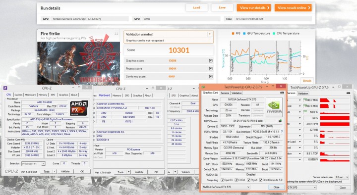The height and width of the screenshot is (195, 357).
Task: Open View run details
Action: pyautogui.click(x=254, y=8)
